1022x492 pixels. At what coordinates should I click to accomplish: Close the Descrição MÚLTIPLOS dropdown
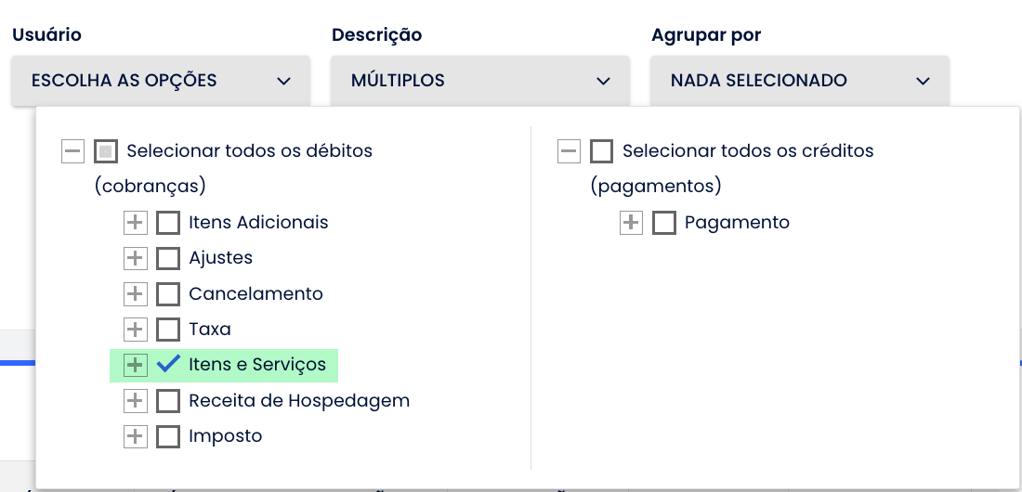(x=480, y=81)
